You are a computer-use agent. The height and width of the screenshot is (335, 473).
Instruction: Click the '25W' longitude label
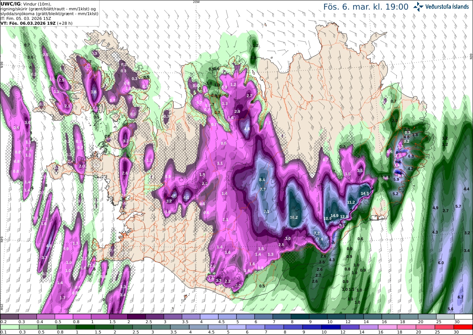coord(2,307)
